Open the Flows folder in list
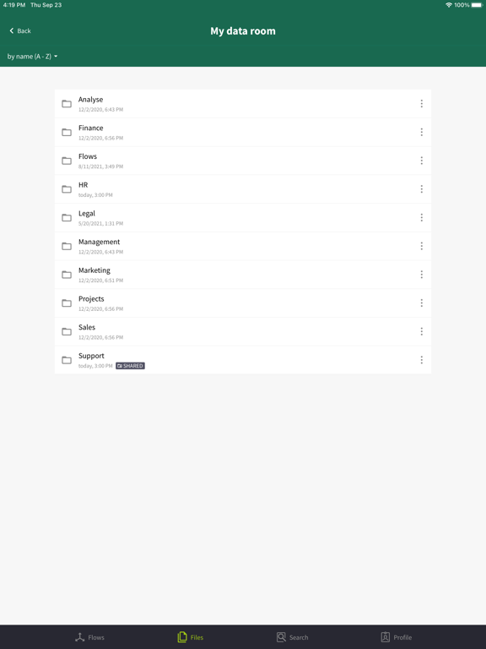 243,161
